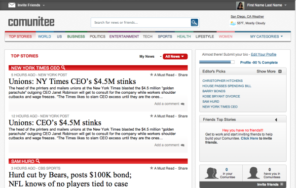Image resolution: width=296 pixels, height=188 pixels.
Task: Open the All News filter dropdown
Action: click(175, 56)
